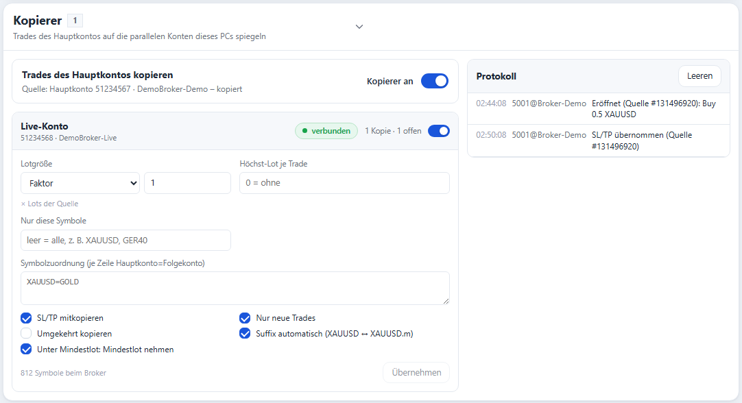
Task: Disable the Live-Konto copy toggle
Action: [x=439, y=131]
